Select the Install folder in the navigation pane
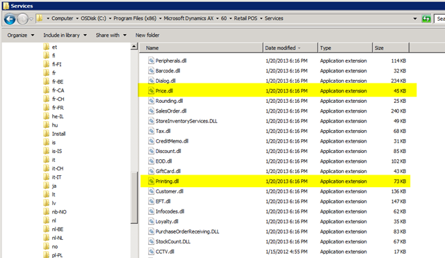445x258 pixels. coord(55,134)
